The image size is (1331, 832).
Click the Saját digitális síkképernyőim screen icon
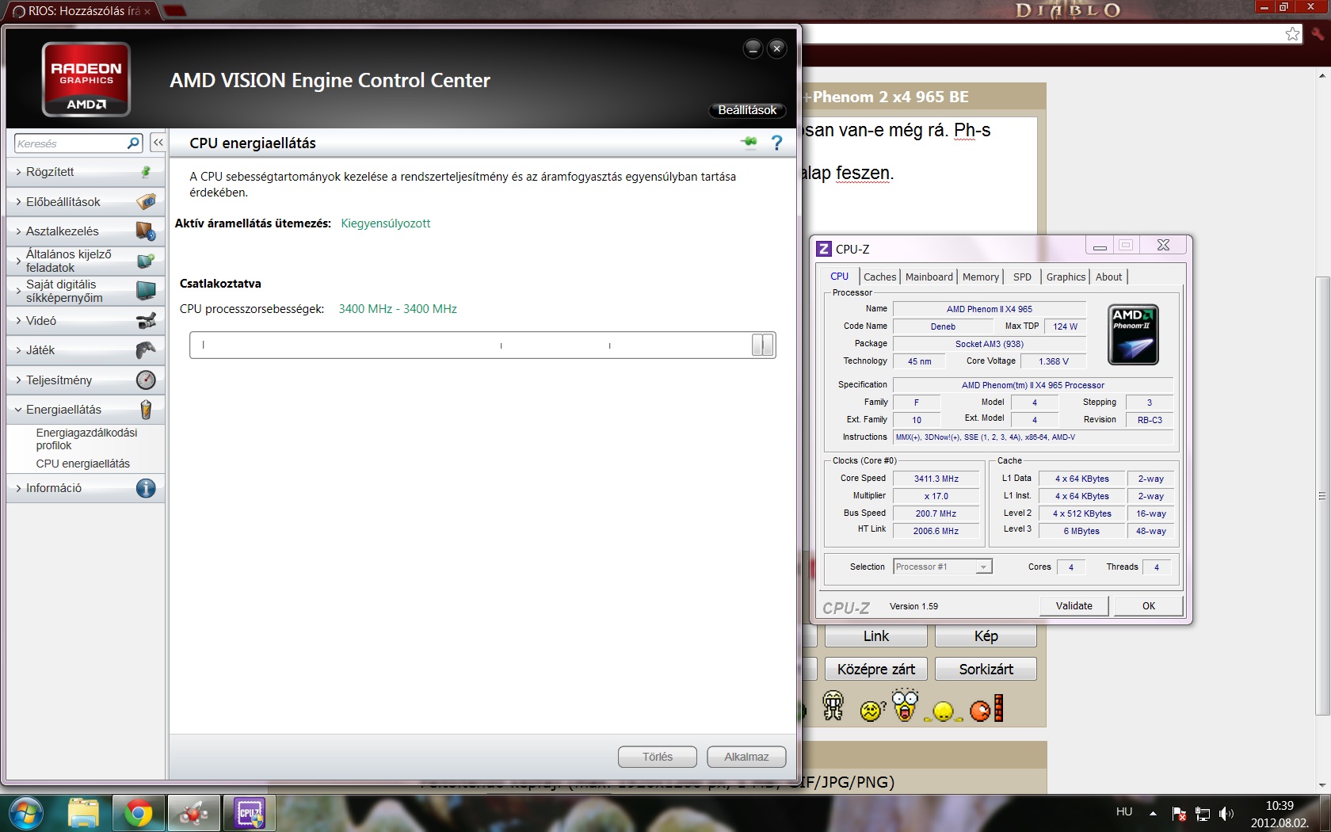pyautogui.click(x=146, y=291)
